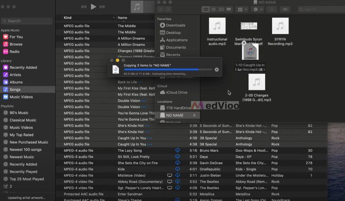This screenshot has height=201, width=345.
Task: Open the Newest 100 songs playlist
Action: pyautogui.click(x=25, y=150)
